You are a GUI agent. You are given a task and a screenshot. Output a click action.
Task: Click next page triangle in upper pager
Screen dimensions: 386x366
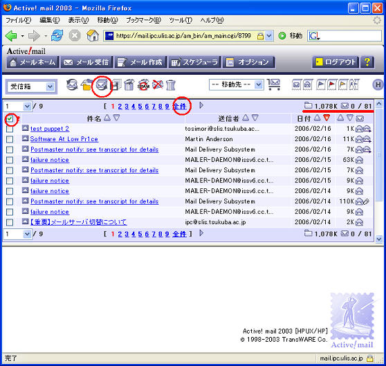(201, 106)
